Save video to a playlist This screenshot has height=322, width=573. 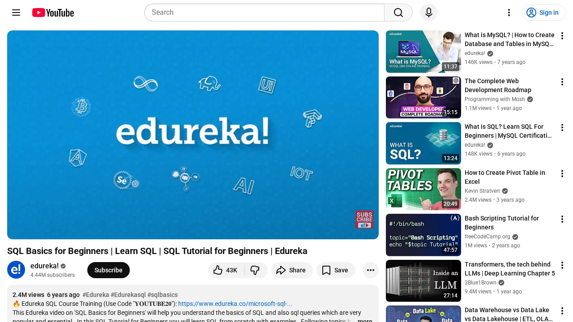(x=336, y=270)
